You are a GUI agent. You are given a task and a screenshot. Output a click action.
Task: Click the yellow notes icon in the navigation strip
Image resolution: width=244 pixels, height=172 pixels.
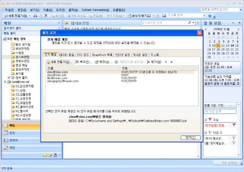coord(45,155)
